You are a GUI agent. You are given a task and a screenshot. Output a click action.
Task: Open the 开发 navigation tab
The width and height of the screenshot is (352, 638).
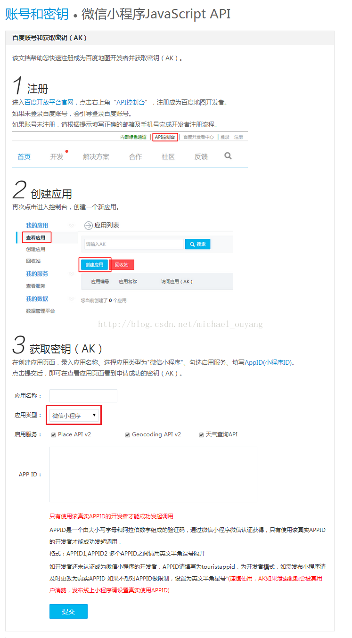click(57, 156)
